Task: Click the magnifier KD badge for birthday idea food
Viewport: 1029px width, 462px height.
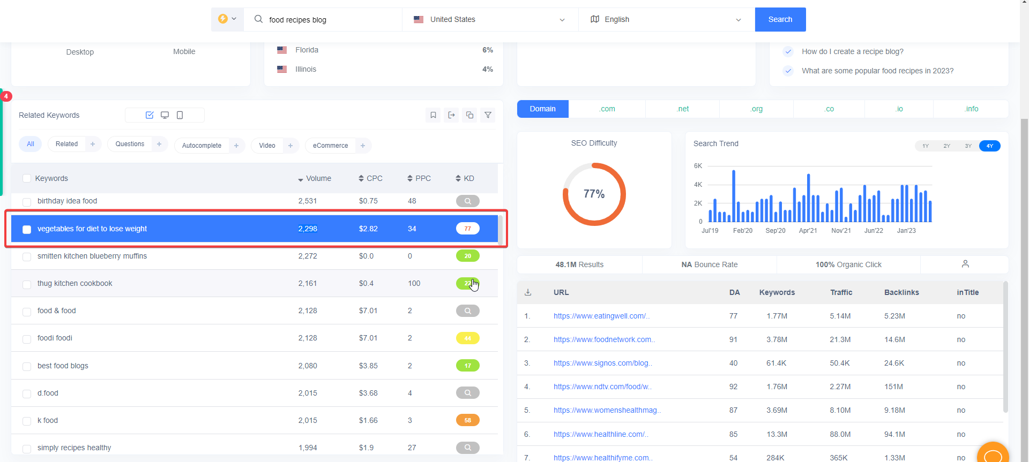Action: (467, 201)
